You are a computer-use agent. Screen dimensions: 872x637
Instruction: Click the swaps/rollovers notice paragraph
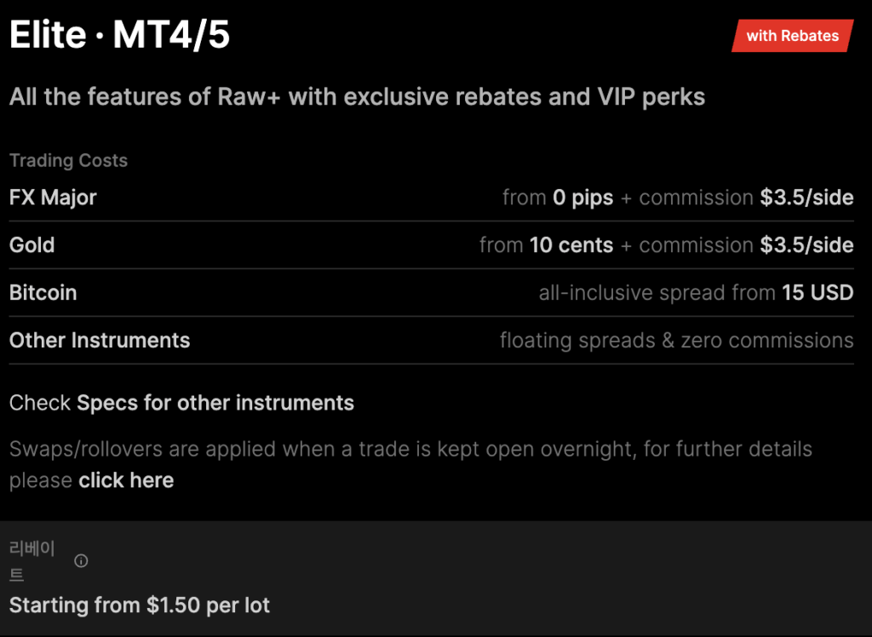coord(410,464)
